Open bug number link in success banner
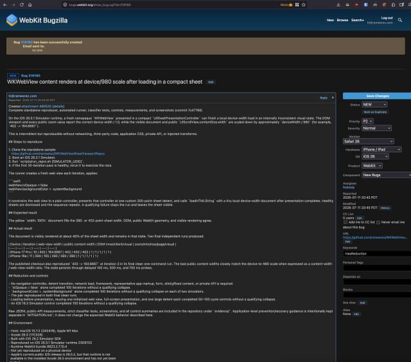The image size is (411, 362). [27, 43]
